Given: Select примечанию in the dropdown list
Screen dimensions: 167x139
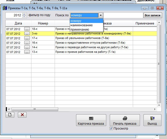Looking at the screenshot, I should pyautogui.click(x=87, y=30).
